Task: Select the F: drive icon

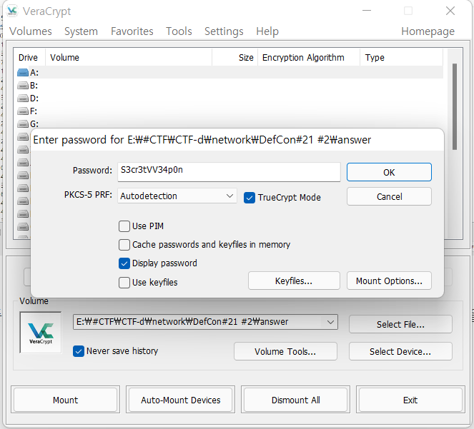Action: [x=23, y=111]
